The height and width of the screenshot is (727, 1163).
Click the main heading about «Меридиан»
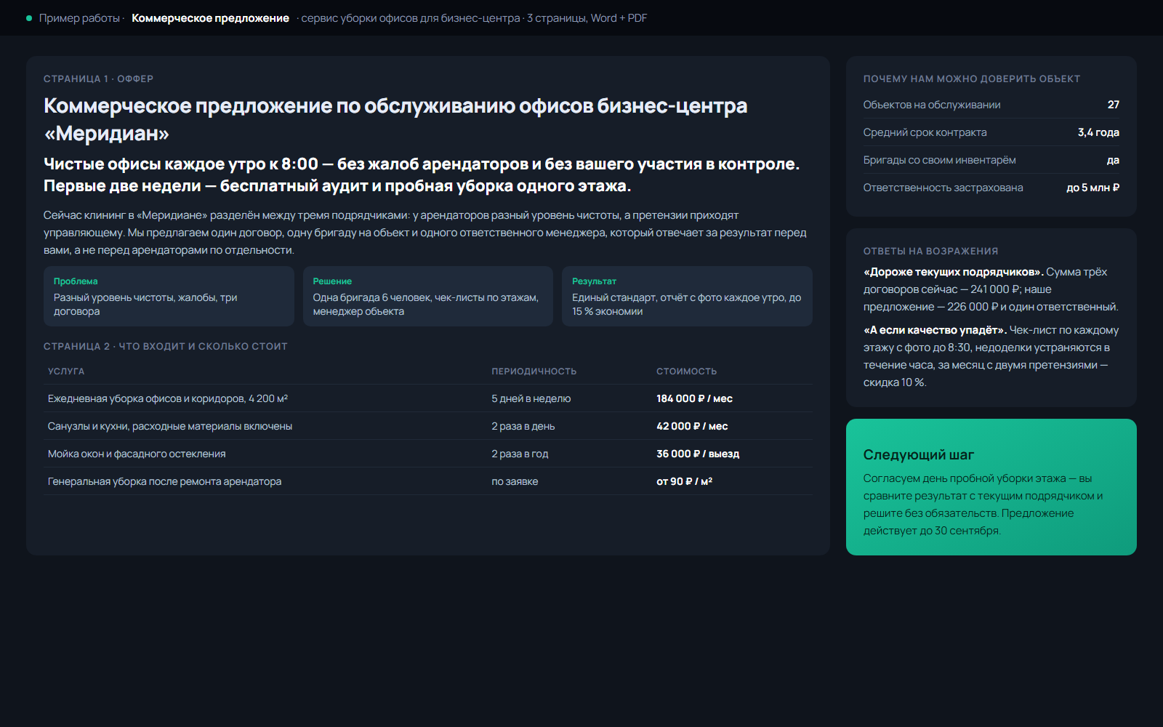395,119
